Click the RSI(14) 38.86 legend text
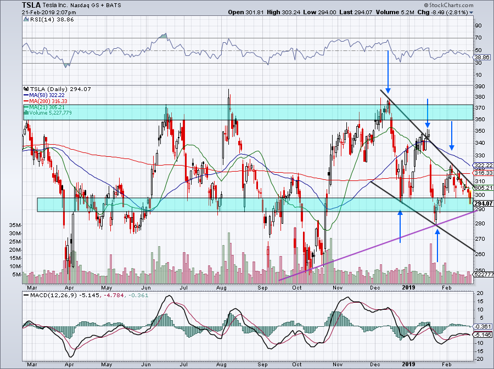 point(52,20)
